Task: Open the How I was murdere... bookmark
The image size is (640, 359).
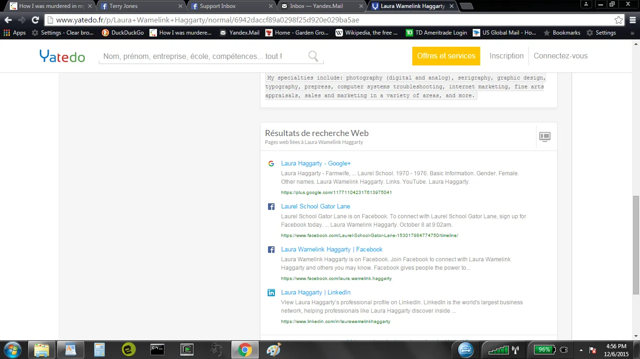Action: click(181, 33)
